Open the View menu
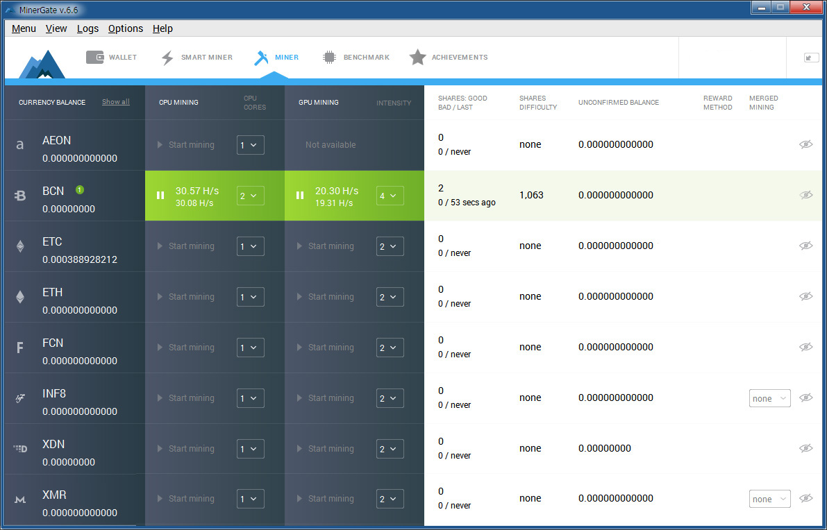 pos(56,28)
